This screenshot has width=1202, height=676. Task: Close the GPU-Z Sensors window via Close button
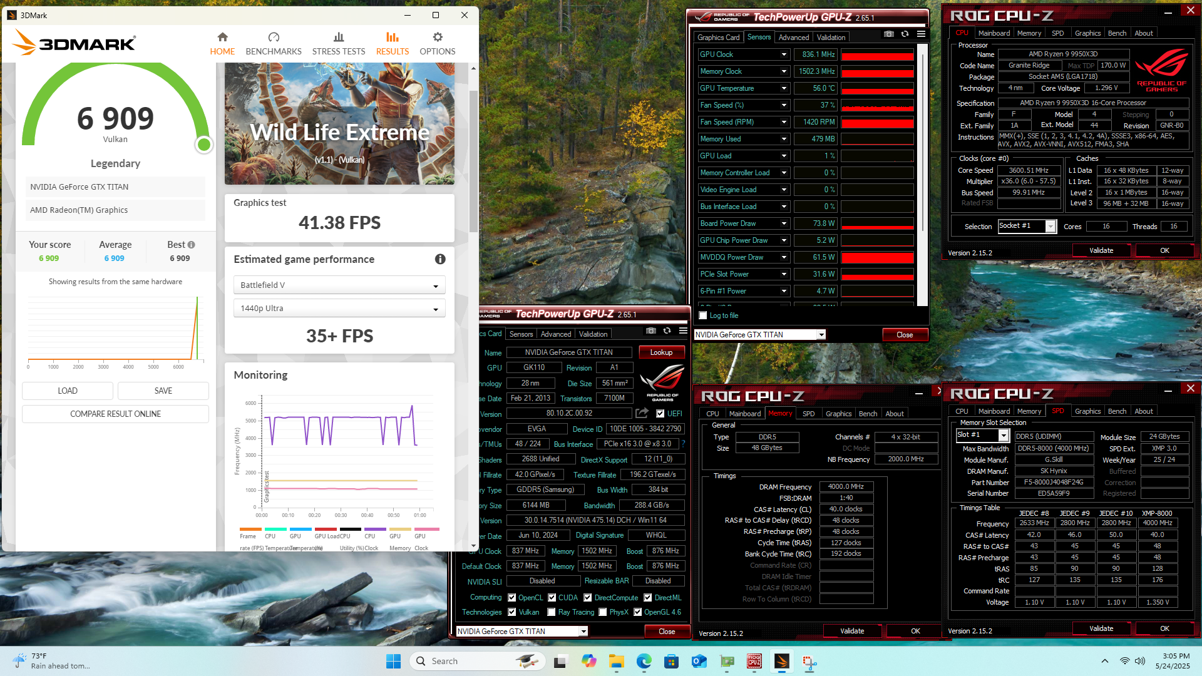905,335
